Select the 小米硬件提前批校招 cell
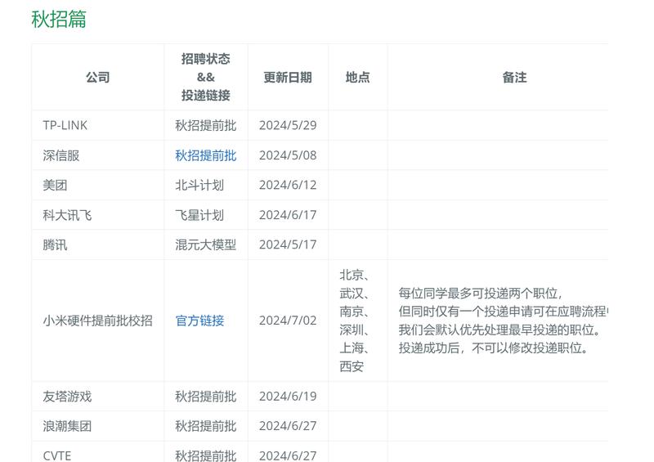The height and width of the screenshot is (462, 654). pyautogui.click(x=97, y=321)
